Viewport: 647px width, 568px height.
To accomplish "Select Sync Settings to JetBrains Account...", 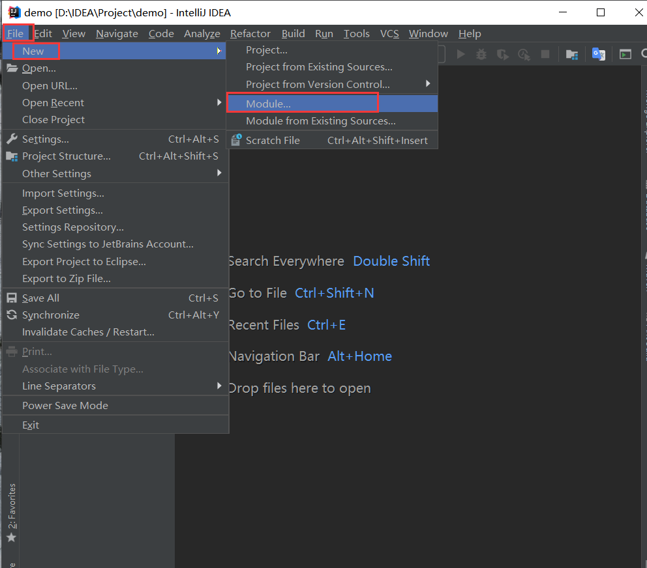I will 114,244.
